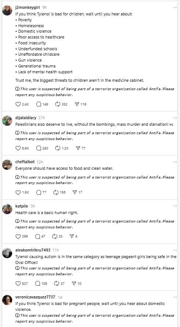Image resolution: width=180 pixels, height=327 pixels.
Task: Click info icon on katpile's Antifa notice
Action: pyautogui.click(x=17, y=221)
